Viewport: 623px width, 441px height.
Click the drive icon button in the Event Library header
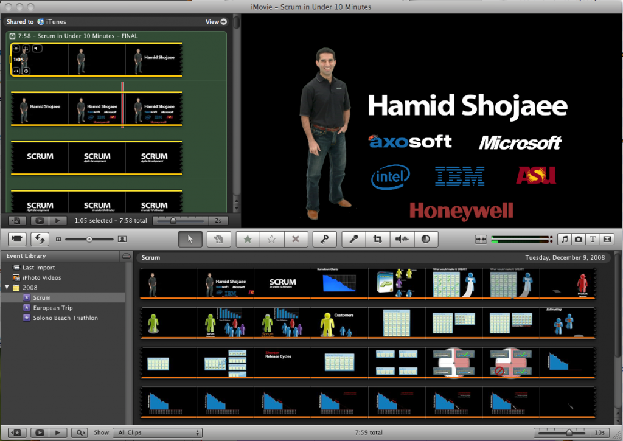[127, 256]
